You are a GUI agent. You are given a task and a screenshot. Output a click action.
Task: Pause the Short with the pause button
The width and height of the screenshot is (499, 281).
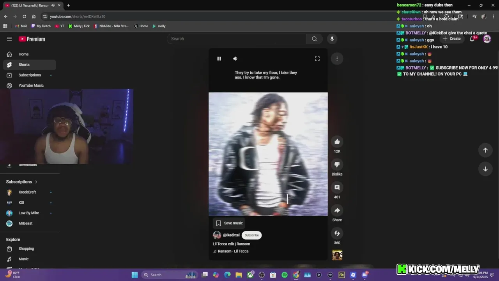point(219,59)
